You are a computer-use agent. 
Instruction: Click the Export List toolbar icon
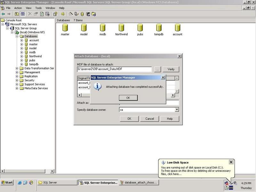47,14
